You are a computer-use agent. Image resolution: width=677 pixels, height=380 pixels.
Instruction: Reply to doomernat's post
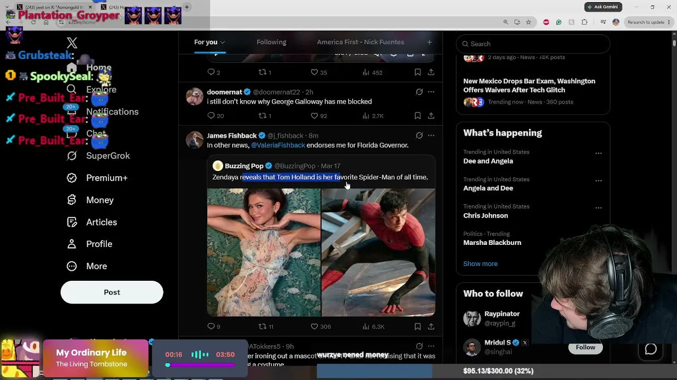click(215, 116)
